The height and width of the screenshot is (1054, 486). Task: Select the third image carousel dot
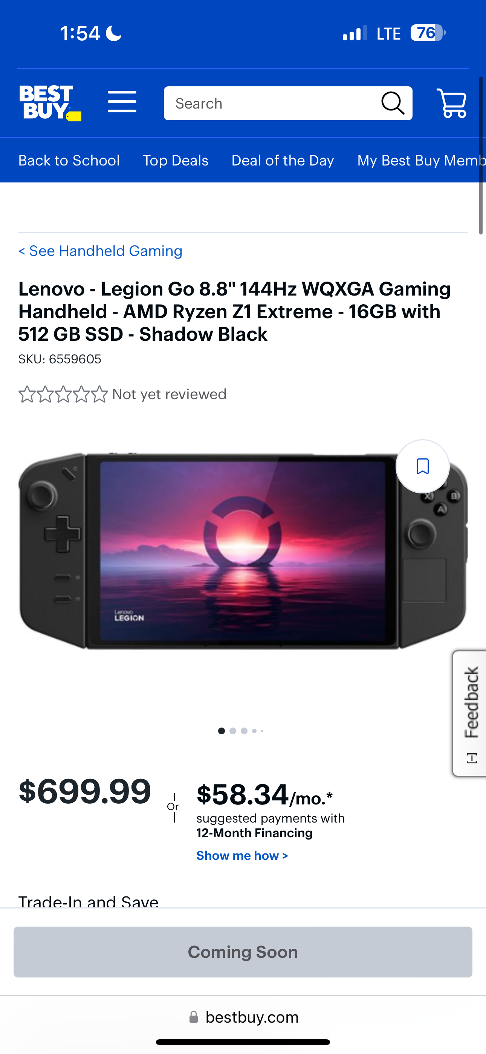(244, 731)
